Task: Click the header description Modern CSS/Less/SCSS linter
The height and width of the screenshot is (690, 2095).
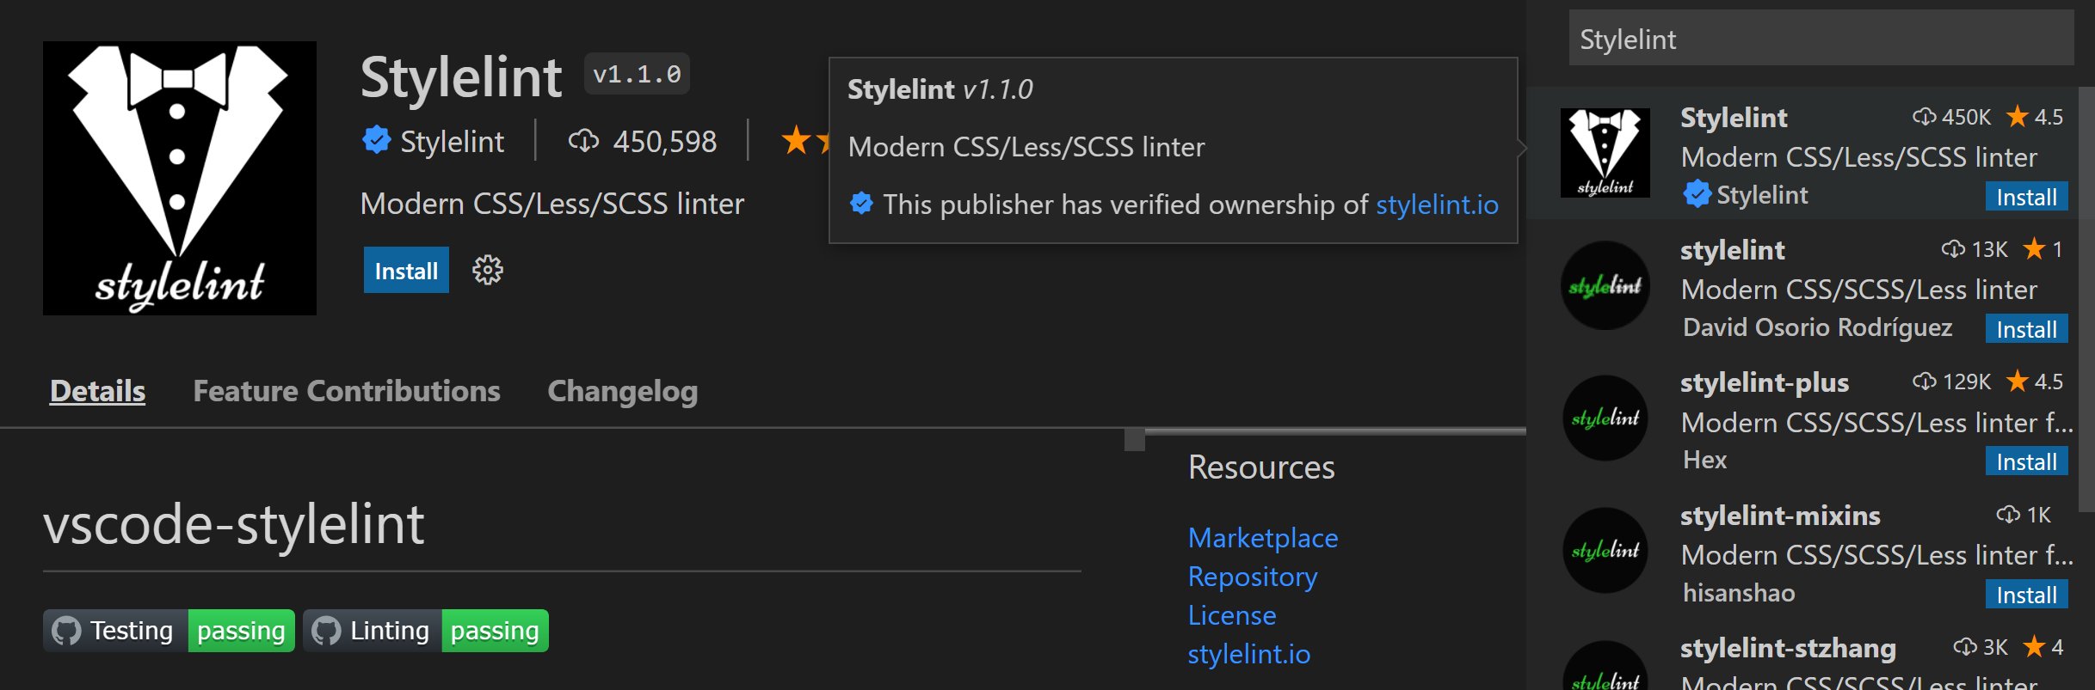Action: point(552,204)
